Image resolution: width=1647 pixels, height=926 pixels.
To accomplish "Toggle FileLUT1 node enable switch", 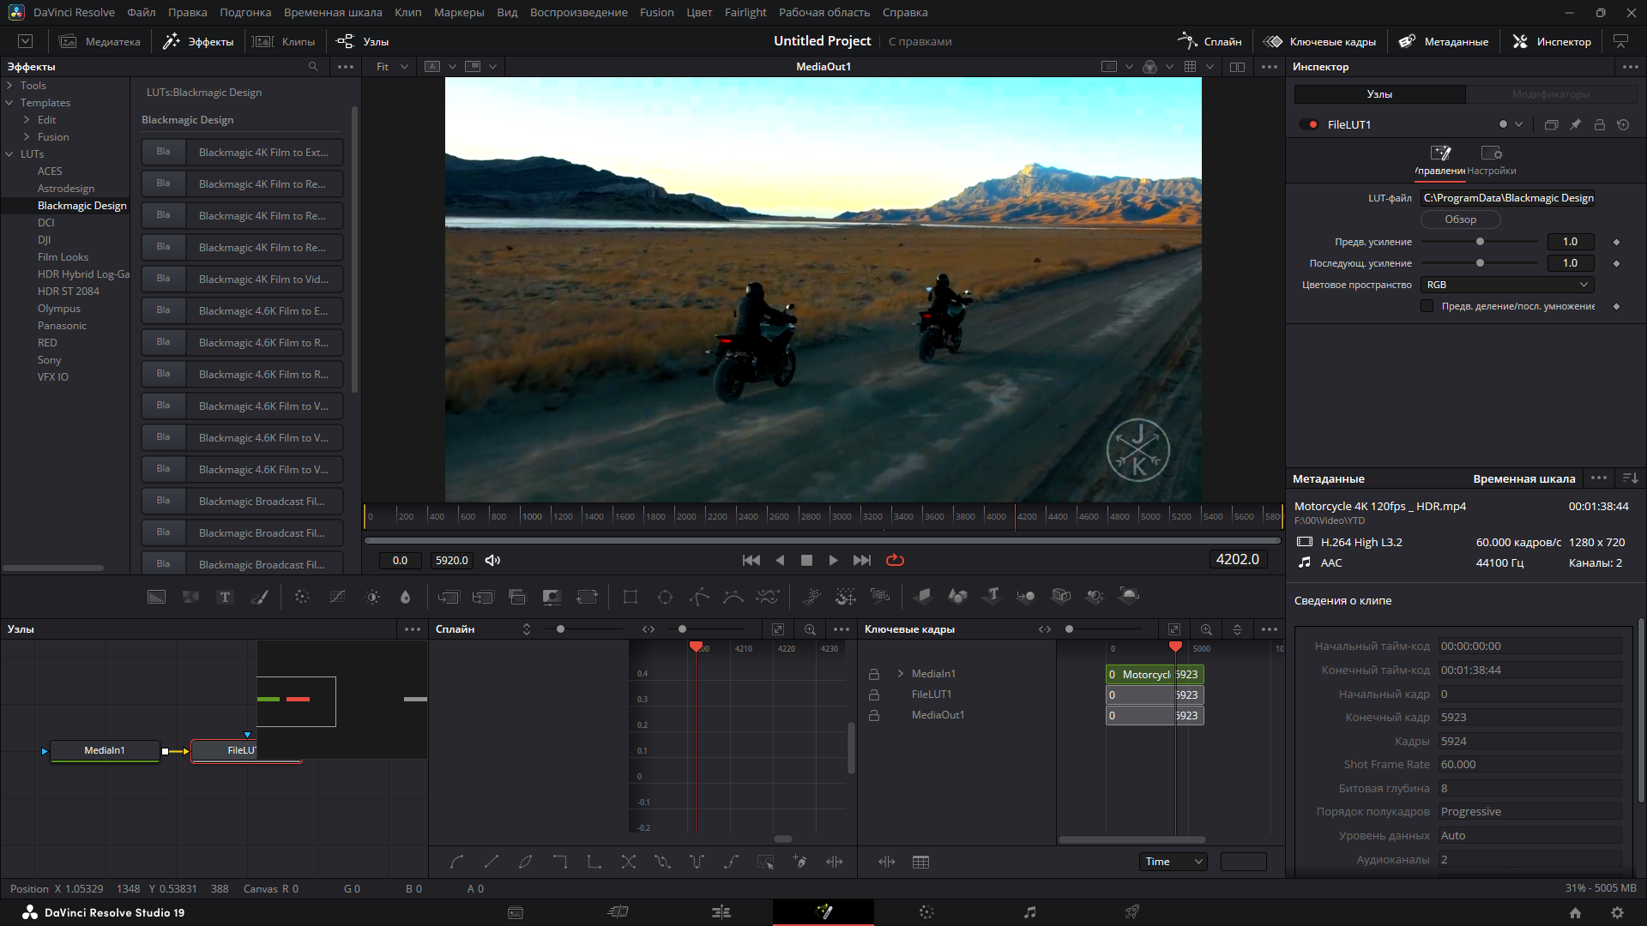I will (x=1309, y=124).
